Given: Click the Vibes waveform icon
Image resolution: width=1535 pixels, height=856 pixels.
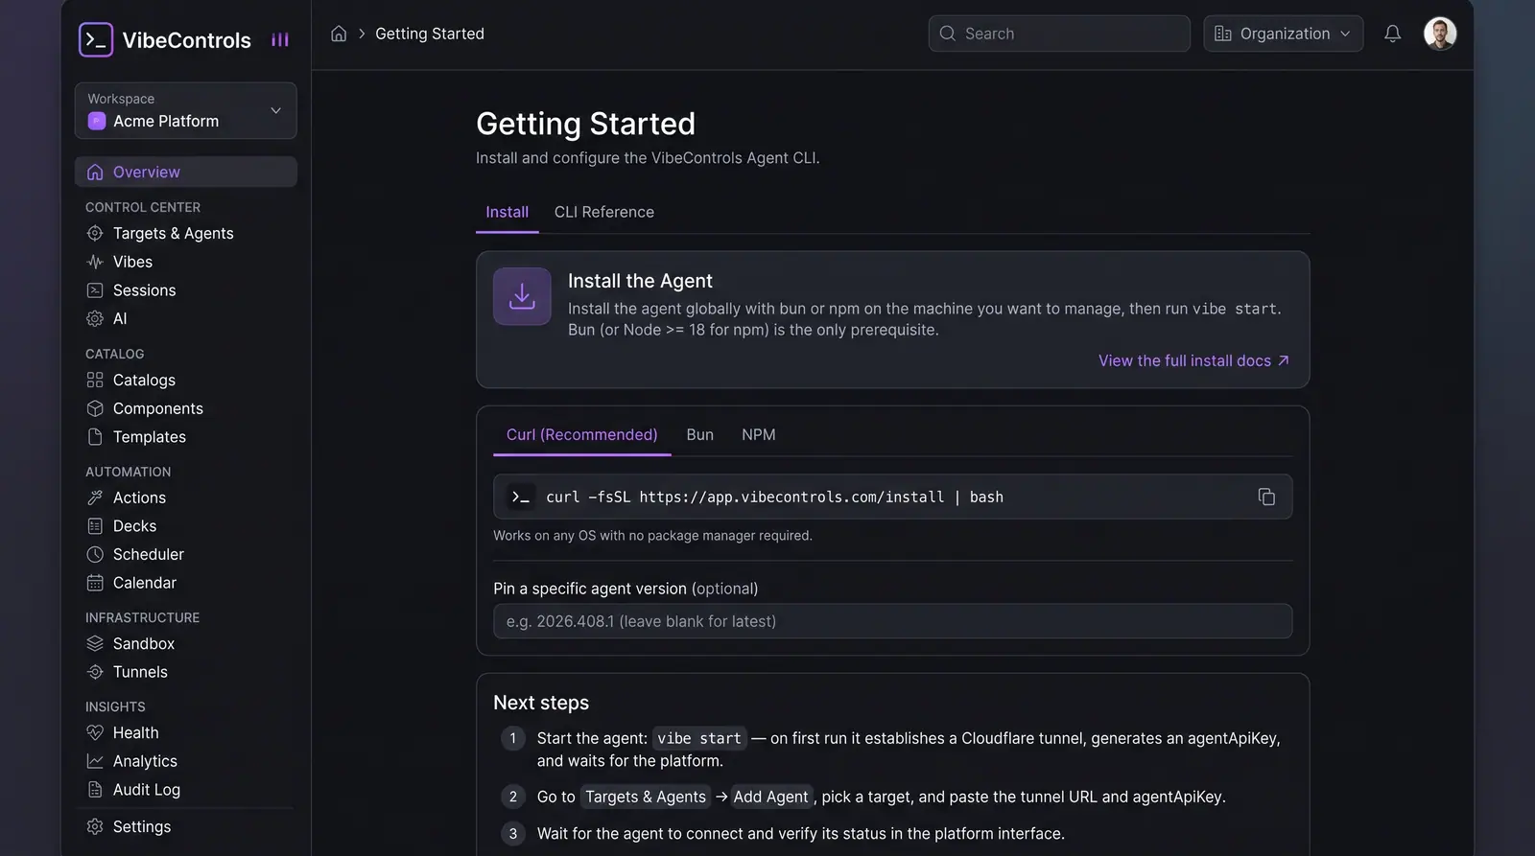Looking at the screenshot, I should (95, 262).
